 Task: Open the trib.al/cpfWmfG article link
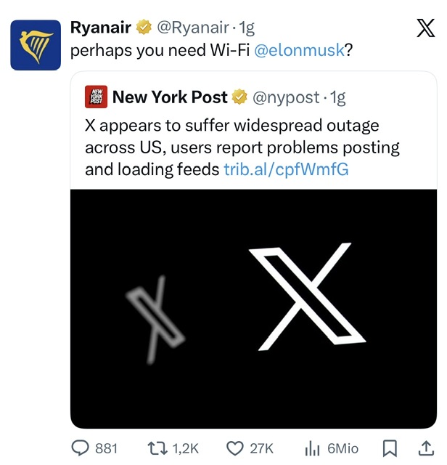coord(286,169)
